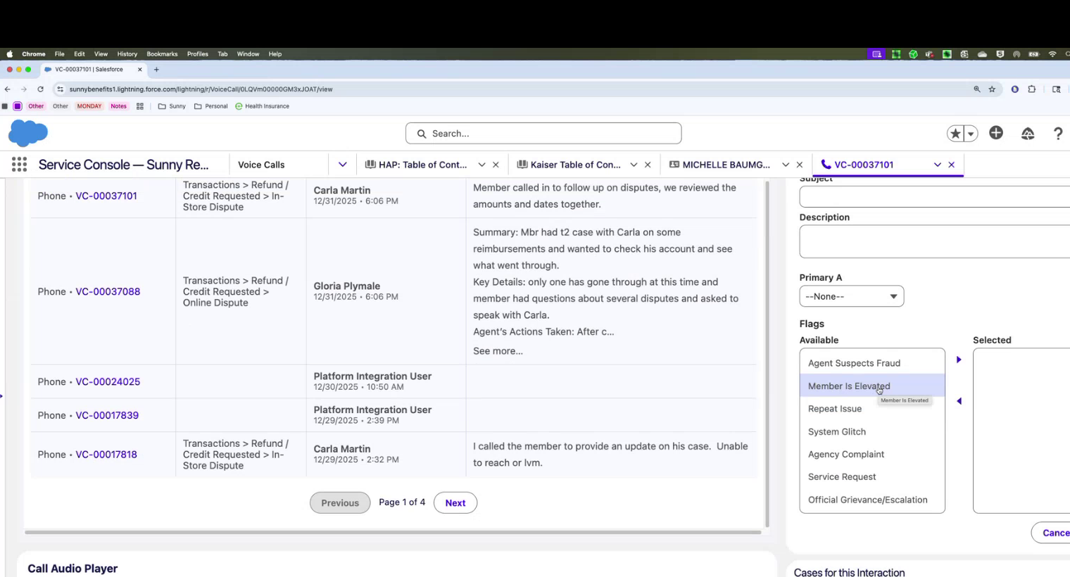
Task: Open the Voice Calls navigation dropdown
Action: coord(342,165)
